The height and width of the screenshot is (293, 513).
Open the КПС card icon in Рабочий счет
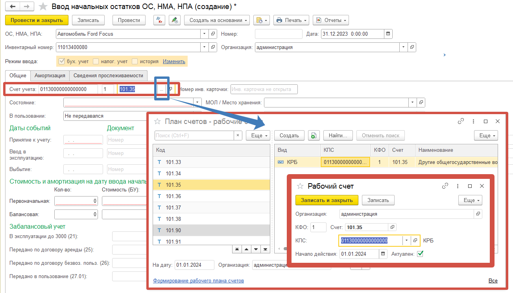coord(415,240)
